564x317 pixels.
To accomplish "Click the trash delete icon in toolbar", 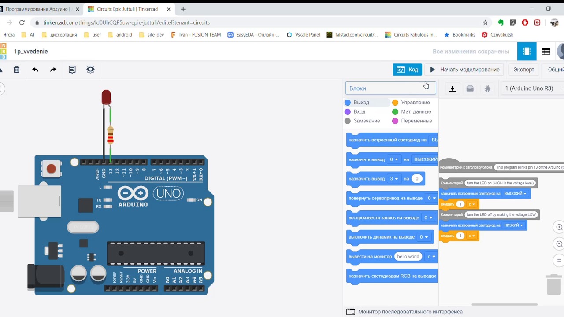I will click(16, 70).
